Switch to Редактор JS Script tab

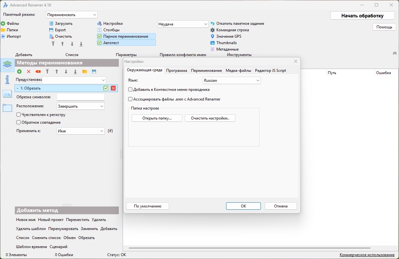click(271, 71)
